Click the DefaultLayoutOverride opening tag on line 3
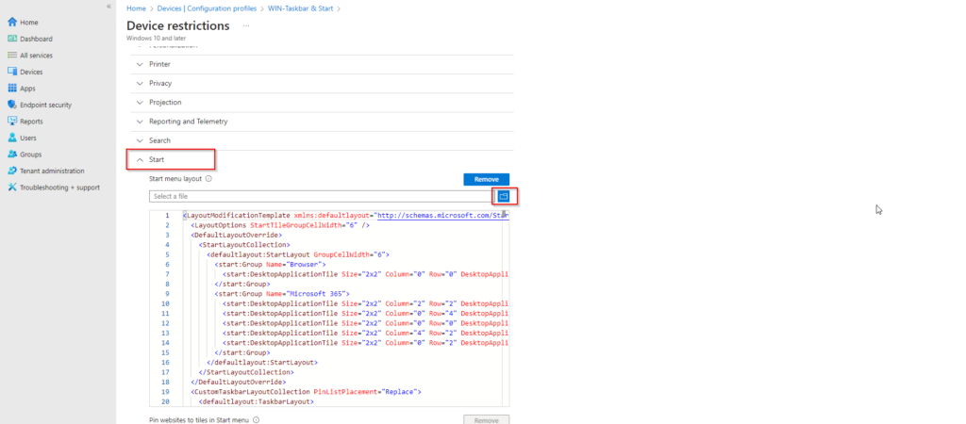The width and height of the screenshot is (966, 424). [237, 235]
